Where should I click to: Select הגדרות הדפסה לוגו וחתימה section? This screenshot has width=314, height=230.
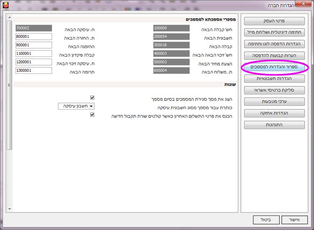274,44
